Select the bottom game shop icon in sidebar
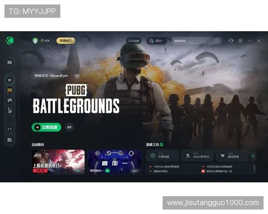This screenshot has width=268, height=214. (x=9, y=140)
